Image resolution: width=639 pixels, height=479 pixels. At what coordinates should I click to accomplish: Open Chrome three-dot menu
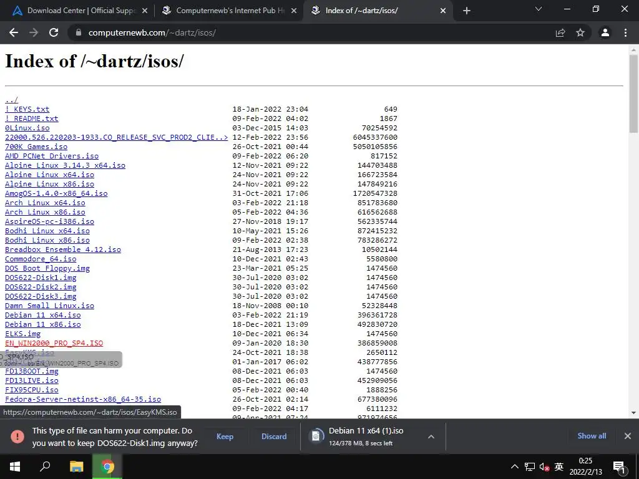[625, 32]
